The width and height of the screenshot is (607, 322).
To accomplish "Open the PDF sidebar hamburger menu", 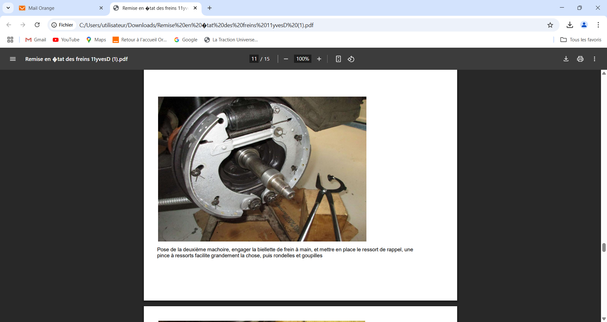I will tap(13, 59).
